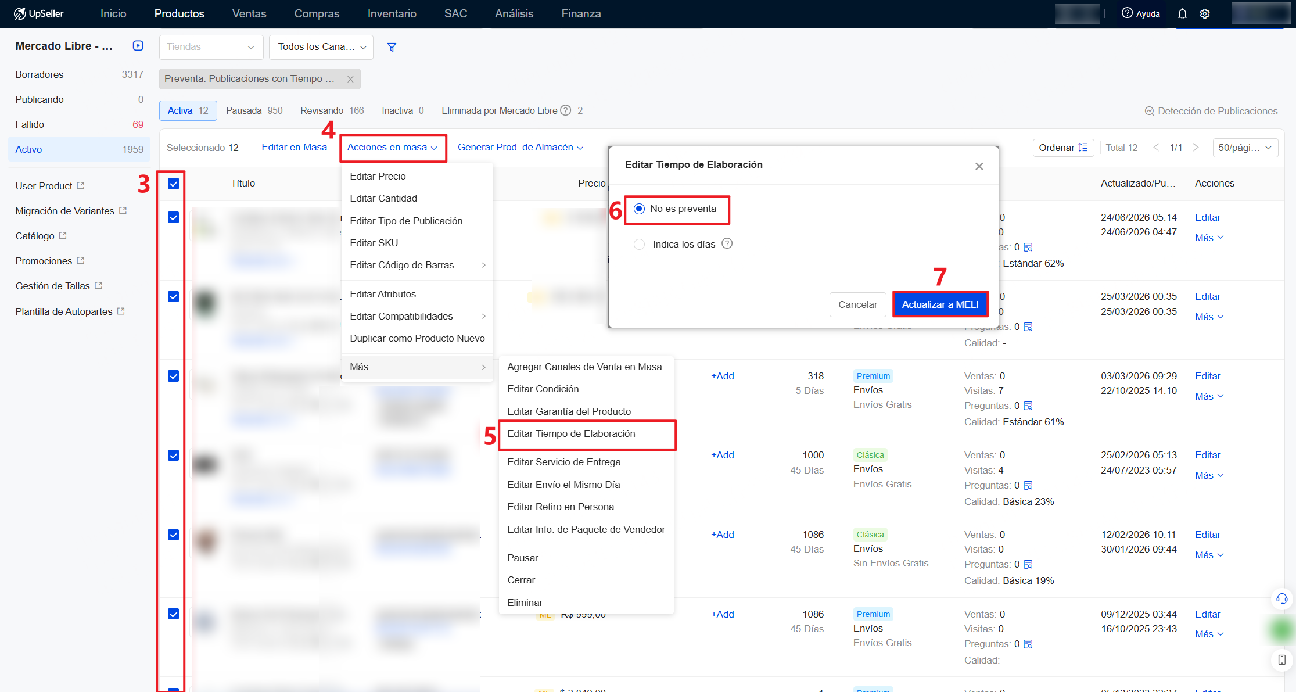Click +Add in the 318 stock row

[x=722, y=377]
